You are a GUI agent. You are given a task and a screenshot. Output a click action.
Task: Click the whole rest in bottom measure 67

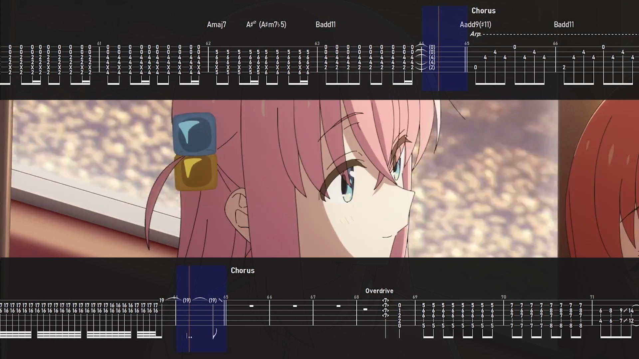[338, 306]
